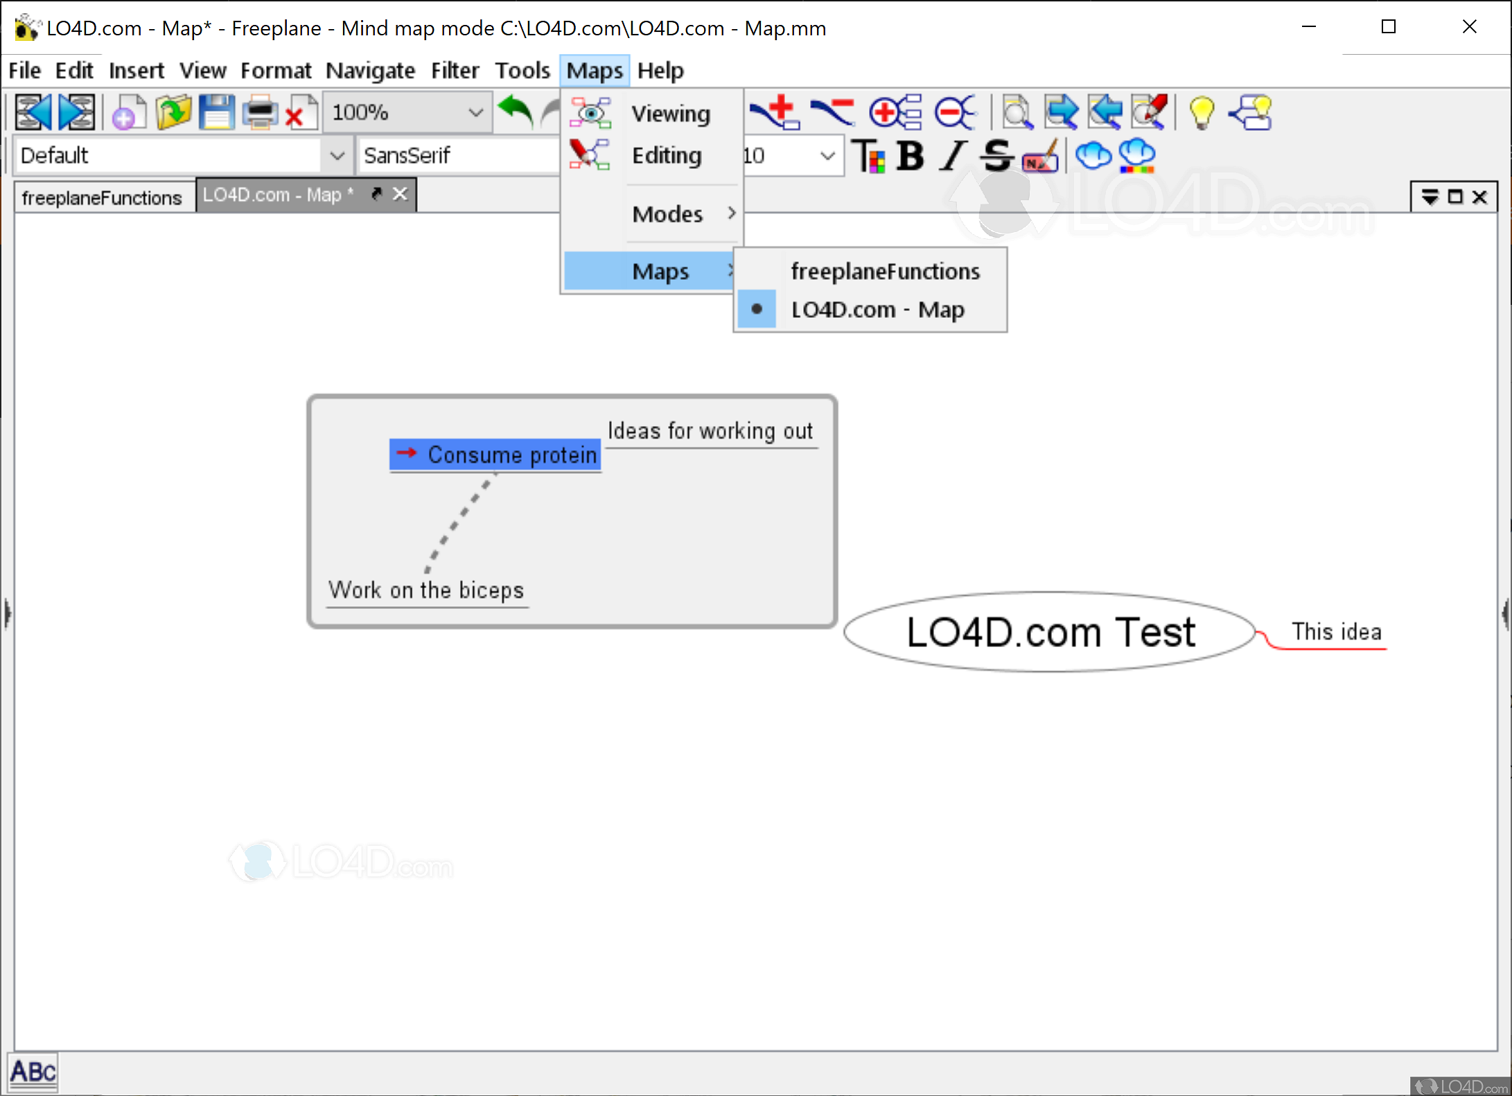This screenshot has width=1512, height=1096.
Task: Remove a node with the red minus icon
Action: click(833, 112)
